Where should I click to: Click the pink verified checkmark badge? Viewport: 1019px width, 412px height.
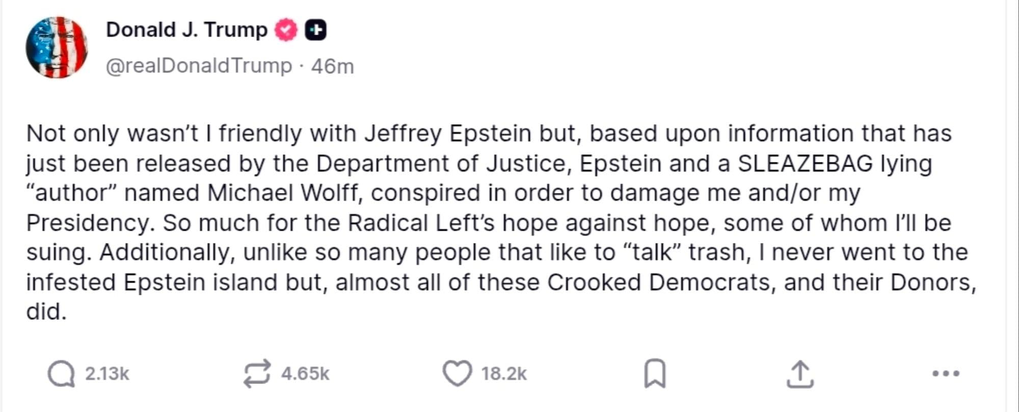[x=285, y=30]
